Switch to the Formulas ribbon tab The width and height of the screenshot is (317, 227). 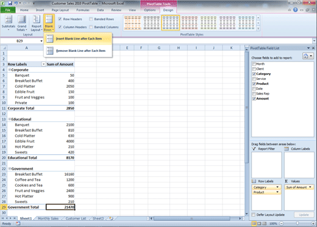click(83, 10)
